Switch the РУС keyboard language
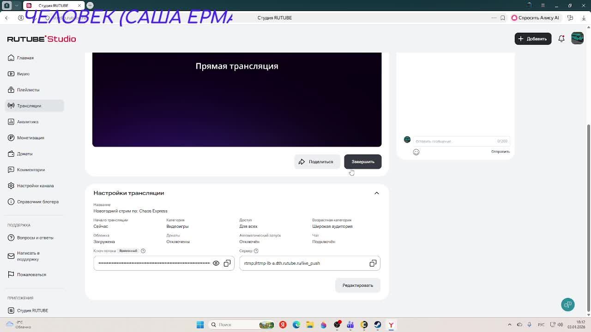Screen dimensions: 591x332 pos(541,325)
